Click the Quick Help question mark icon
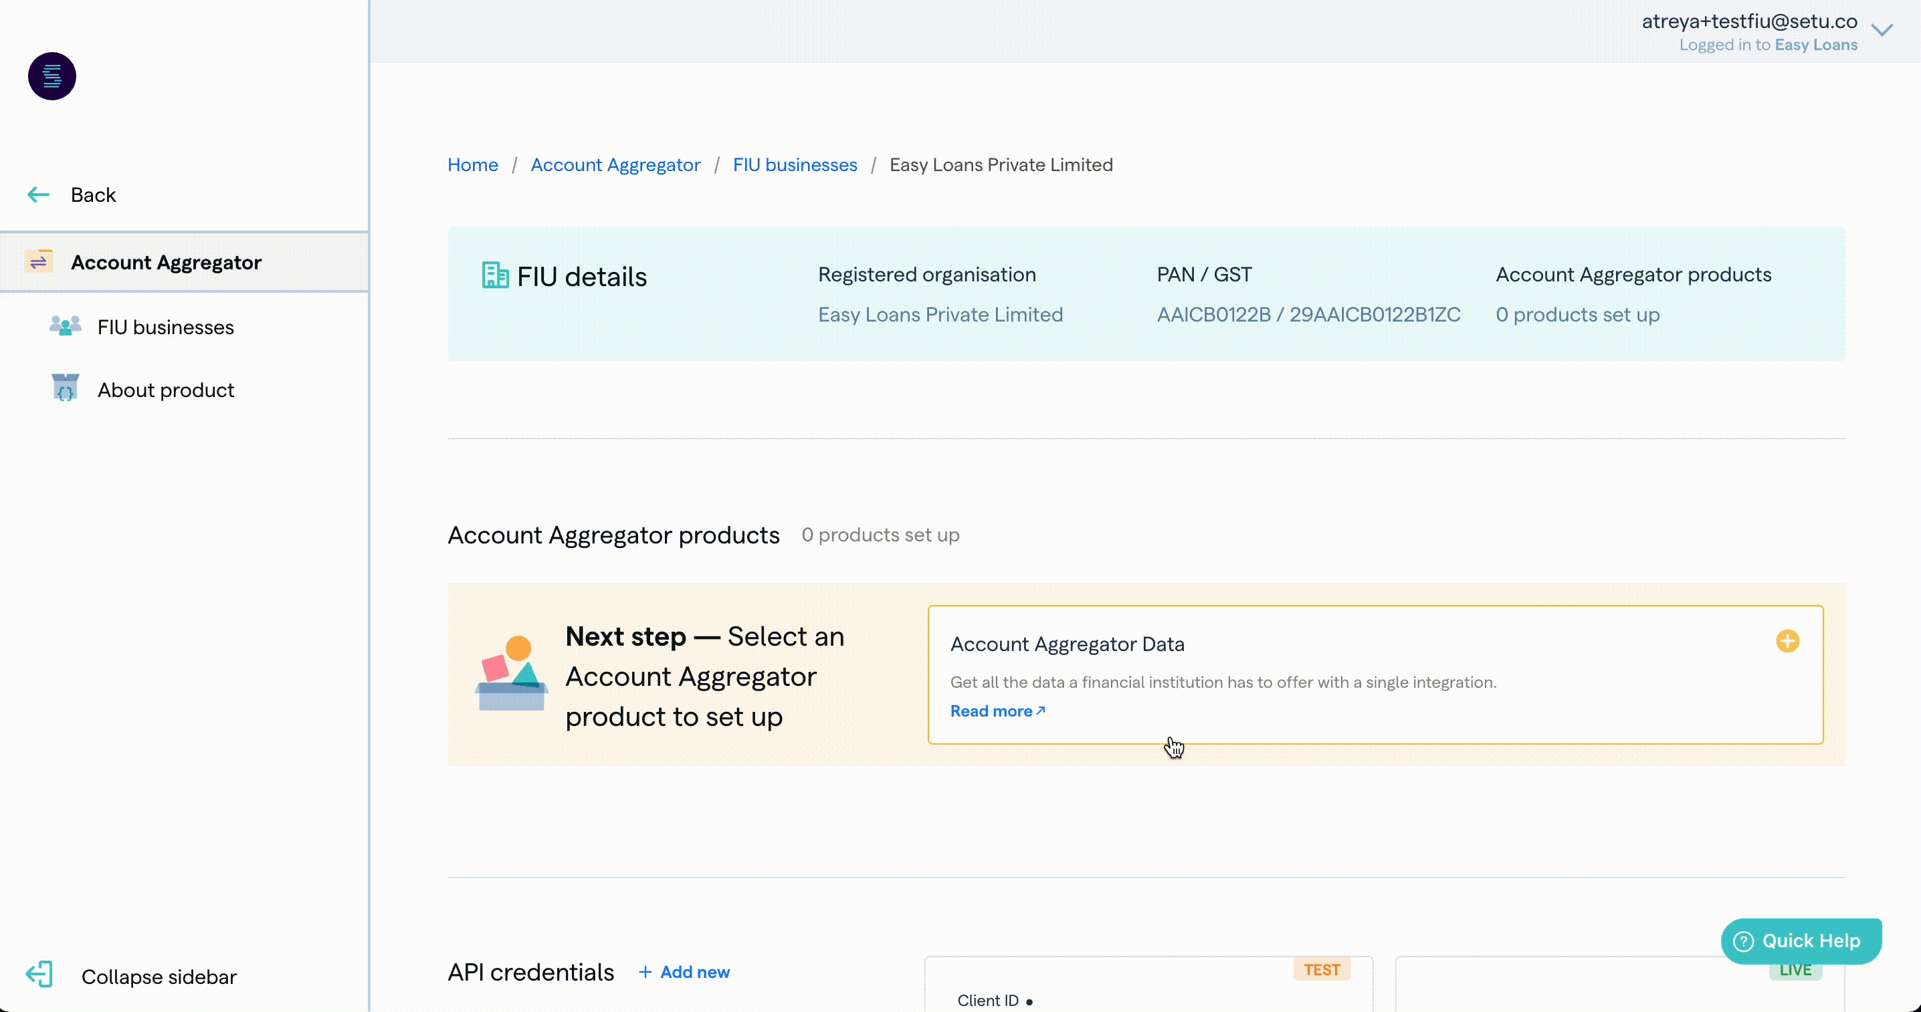 [x=1743, y=940]
